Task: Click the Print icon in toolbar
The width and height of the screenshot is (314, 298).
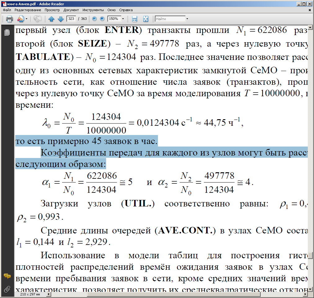Action: [9, 19]
